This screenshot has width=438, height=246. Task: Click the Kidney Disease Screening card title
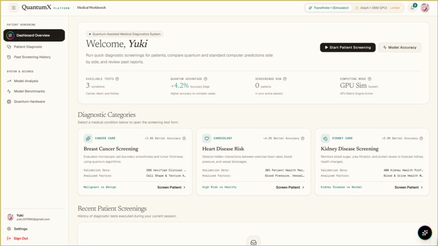pos(349,149)
